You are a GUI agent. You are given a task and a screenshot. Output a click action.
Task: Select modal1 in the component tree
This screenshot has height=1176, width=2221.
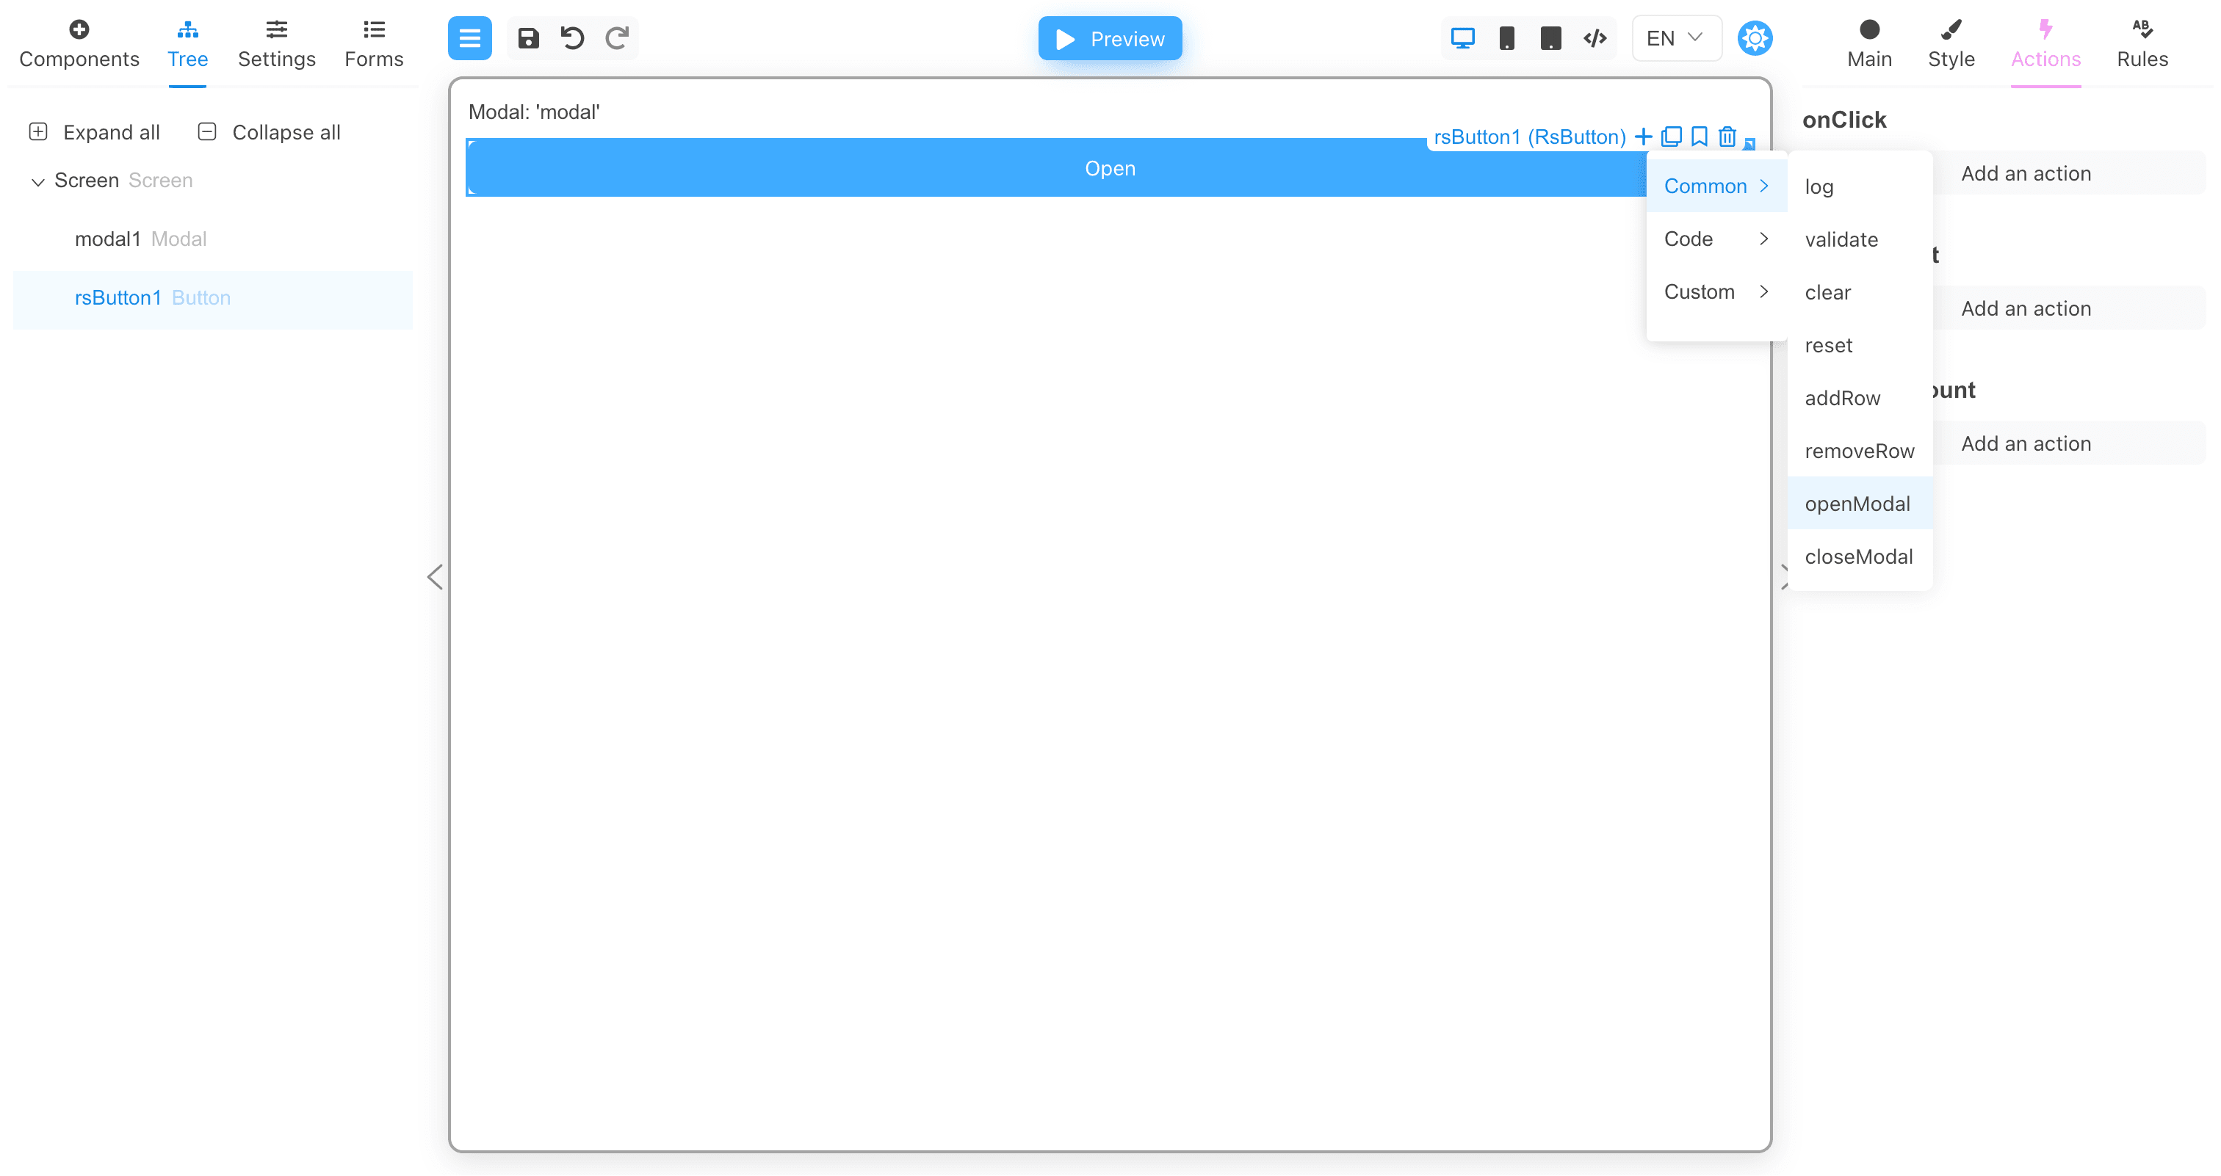[107, 239]
